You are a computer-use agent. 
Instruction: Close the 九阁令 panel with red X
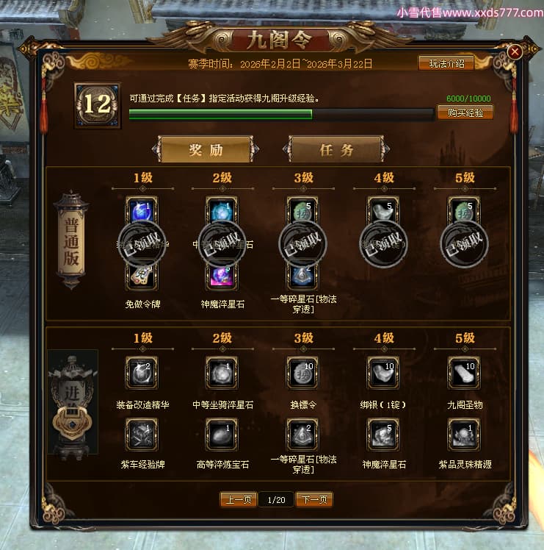pyautogui.click(x=515, y=52)
